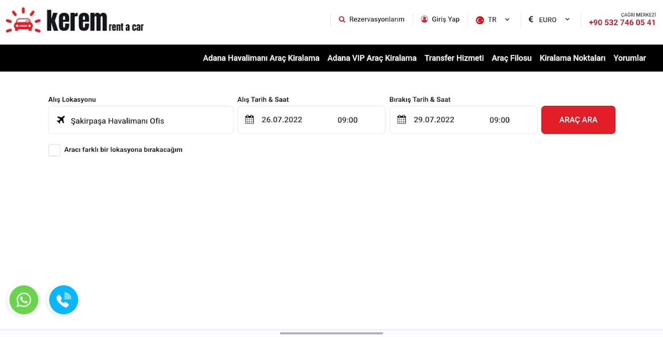The image size is (663, 337).
Task: Go to Transfer Hizmeti page
Action: pos(454,58)
